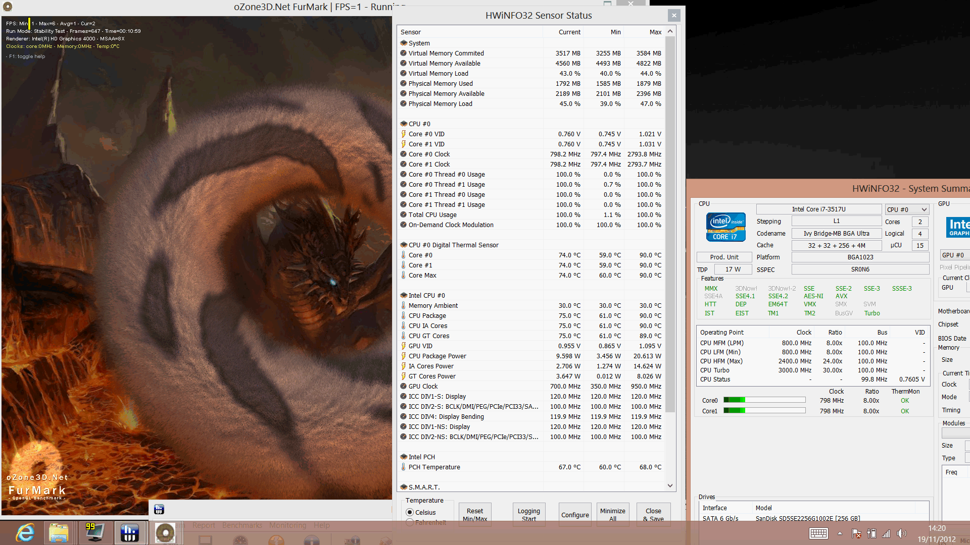The height and width of the screenshot is (545, 970).
Task: Select the Celsius temperature radio button
Action: [x=410, y=513]
